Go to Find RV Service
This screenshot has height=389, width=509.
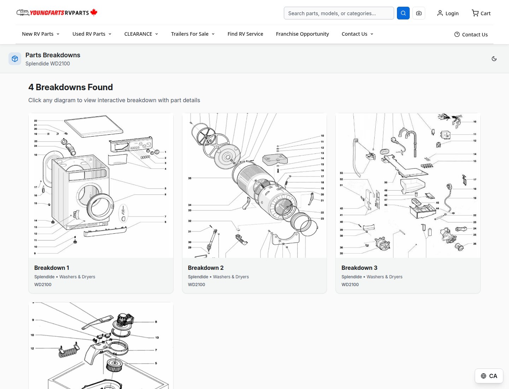click(x=245, y=34)
